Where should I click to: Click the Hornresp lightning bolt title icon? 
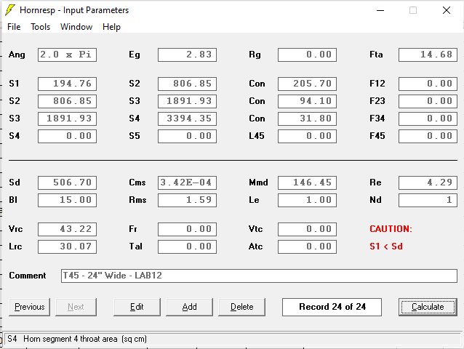[9, 10]
